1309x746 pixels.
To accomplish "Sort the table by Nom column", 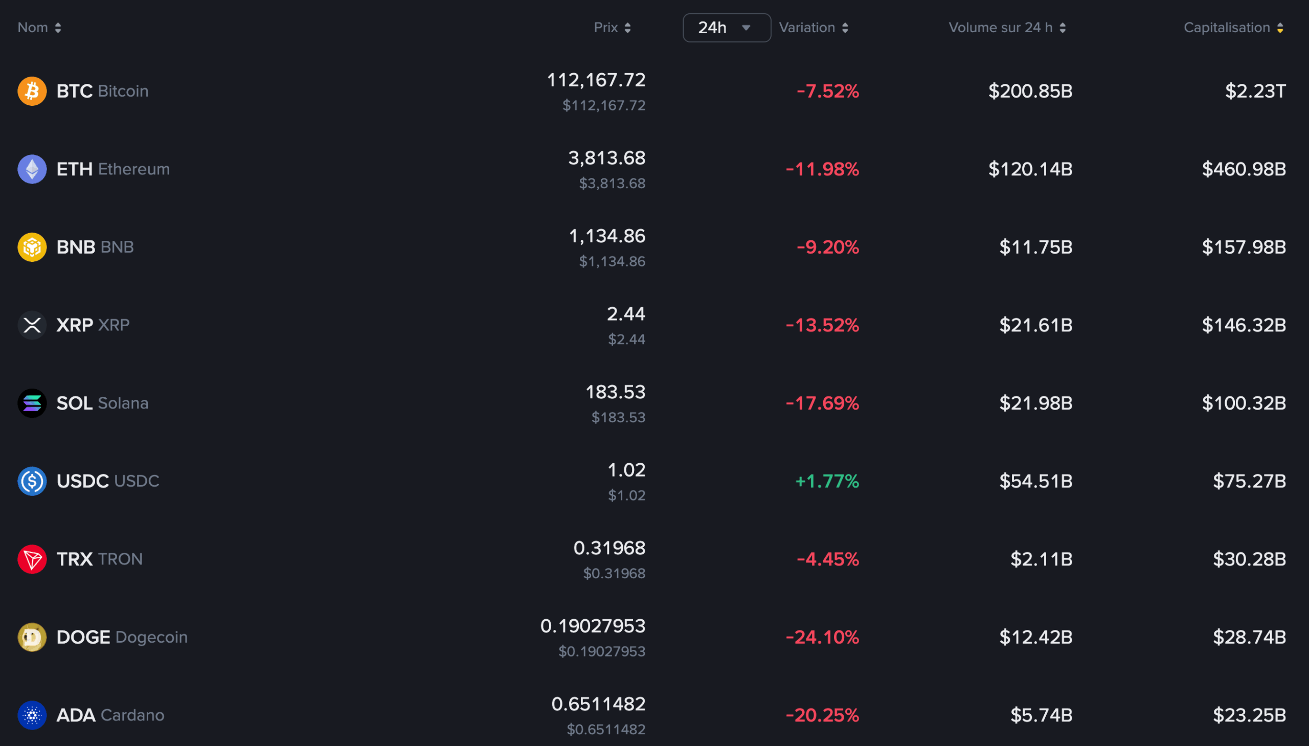I will [x=39, y=28].
